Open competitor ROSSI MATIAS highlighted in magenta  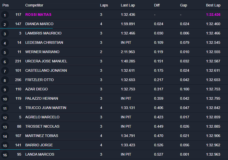click(38, 14)
